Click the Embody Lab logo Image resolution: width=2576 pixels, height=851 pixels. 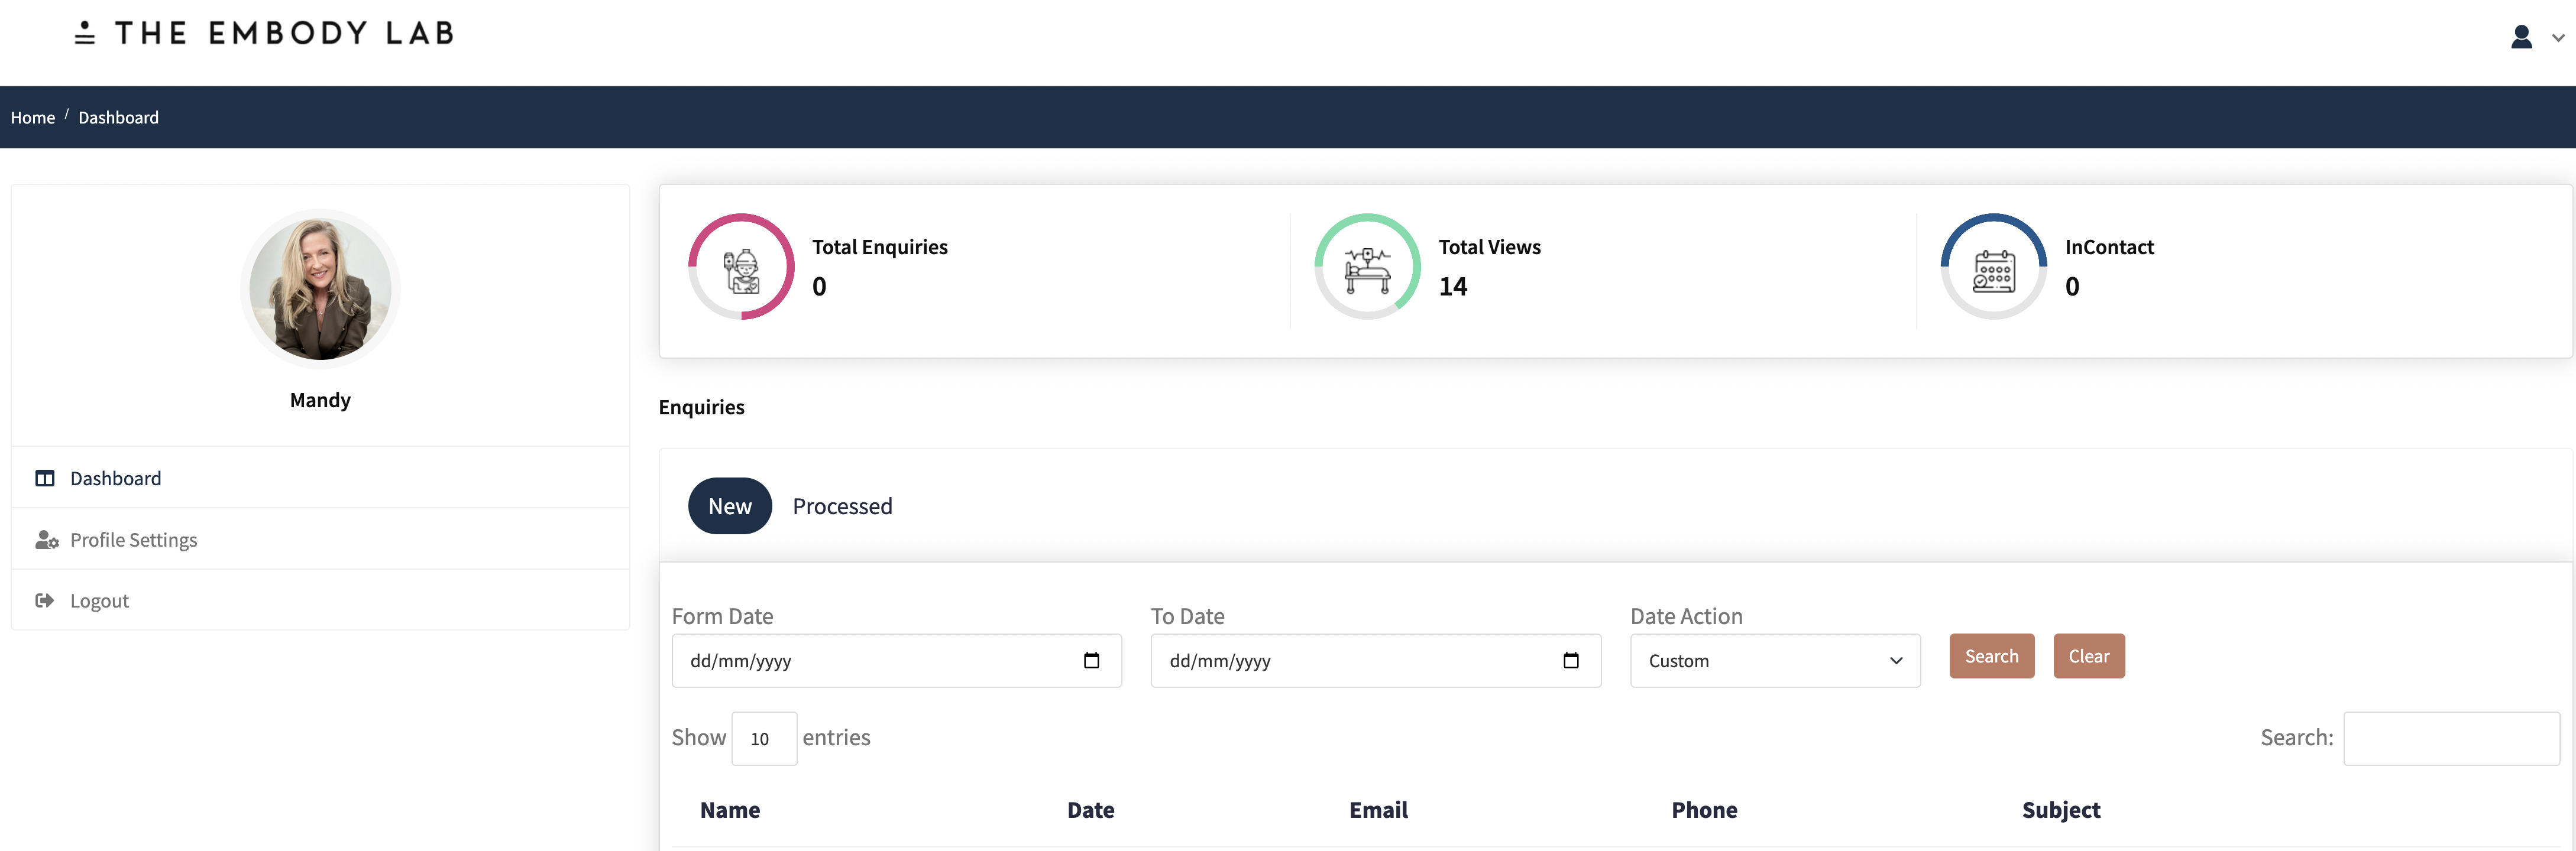pos(262,33)
